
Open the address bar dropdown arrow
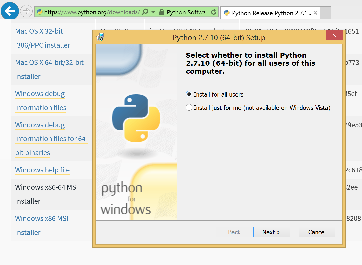point(153,12)
